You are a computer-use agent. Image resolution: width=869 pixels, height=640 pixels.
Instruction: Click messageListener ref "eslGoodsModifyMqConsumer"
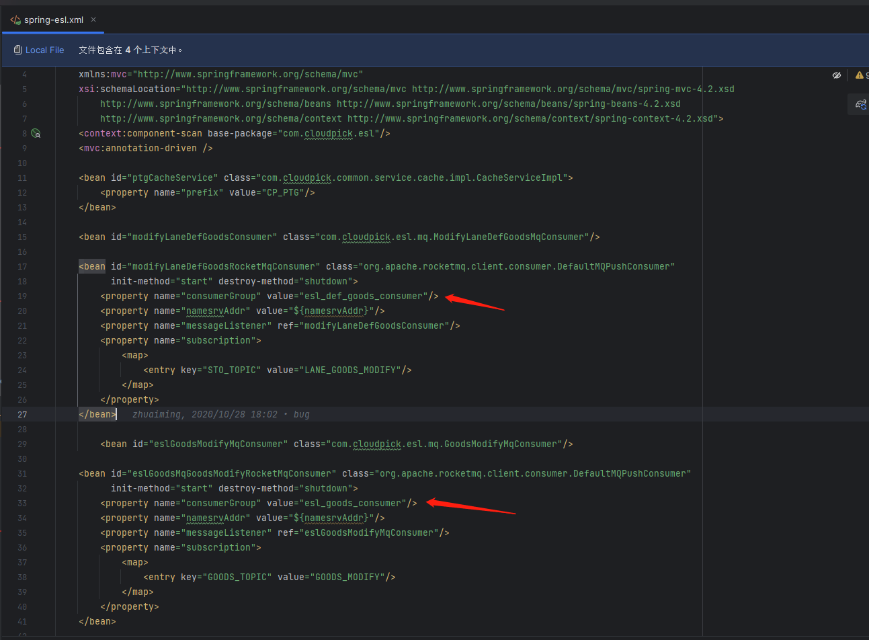369,532
